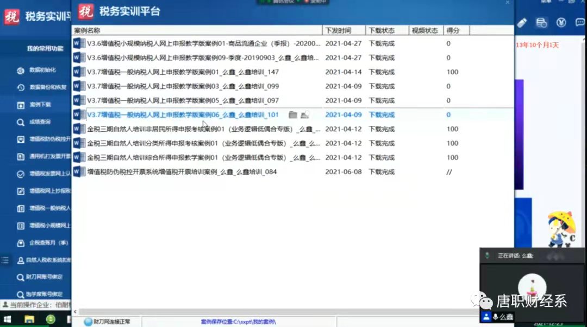Click Word icon of V3.7 案例01 培训_147 row
The image size is (587, 327).
click(79, 72)
